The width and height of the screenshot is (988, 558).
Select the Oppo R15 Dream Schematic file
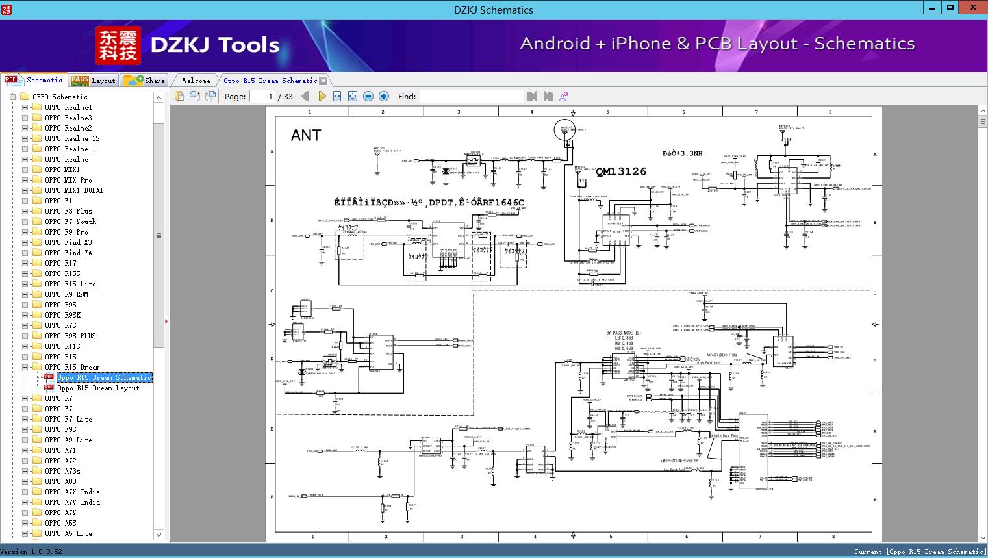[x=104, y=377]
